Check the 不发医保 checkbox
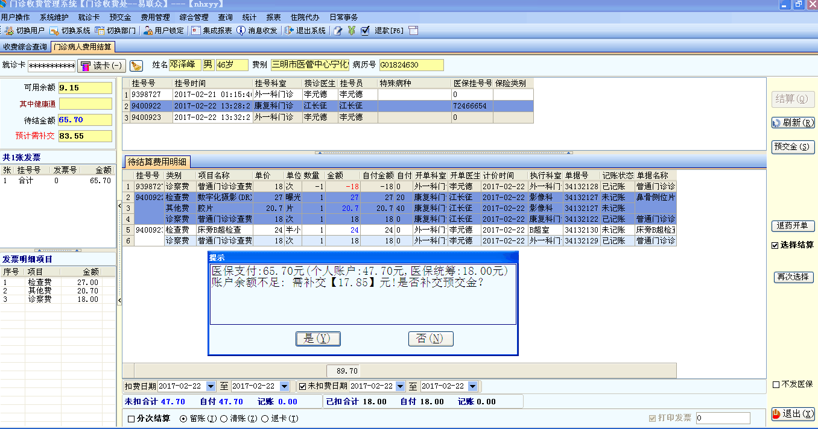Viewport: 818px width, 429px height. pos(776,384)
